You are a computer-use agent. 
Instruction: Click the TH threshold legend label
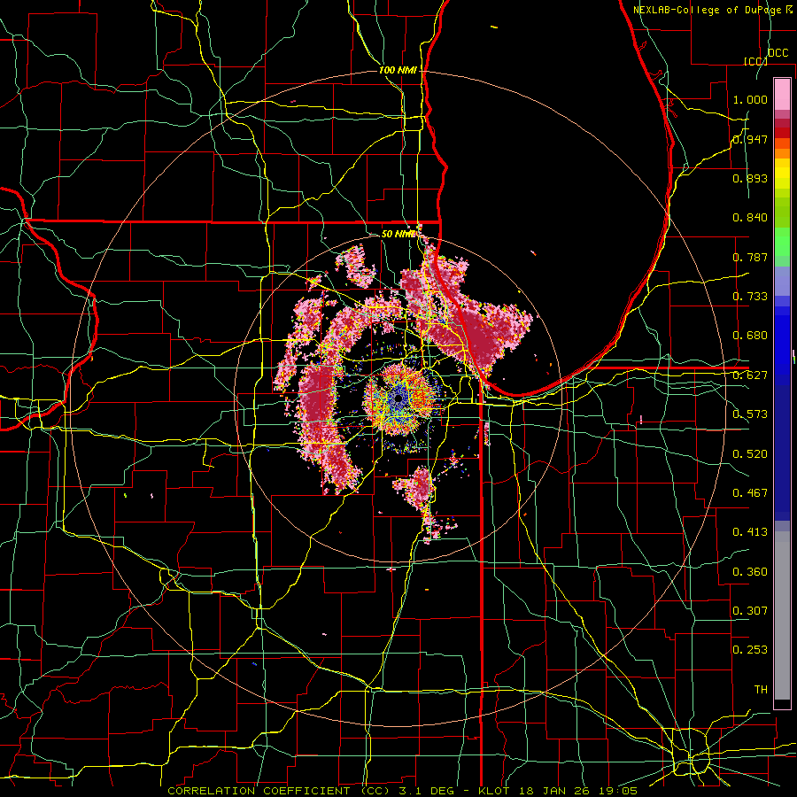pos(761,689)
